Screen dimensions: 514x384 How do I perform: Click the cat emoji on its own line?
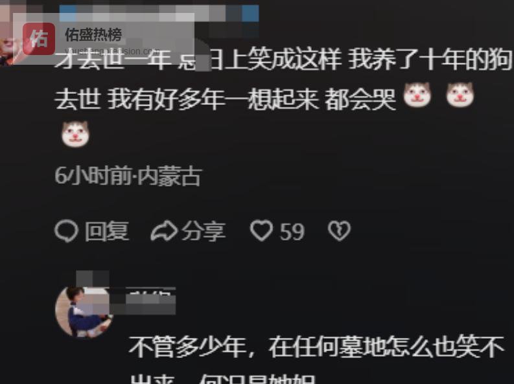[75, 134]
